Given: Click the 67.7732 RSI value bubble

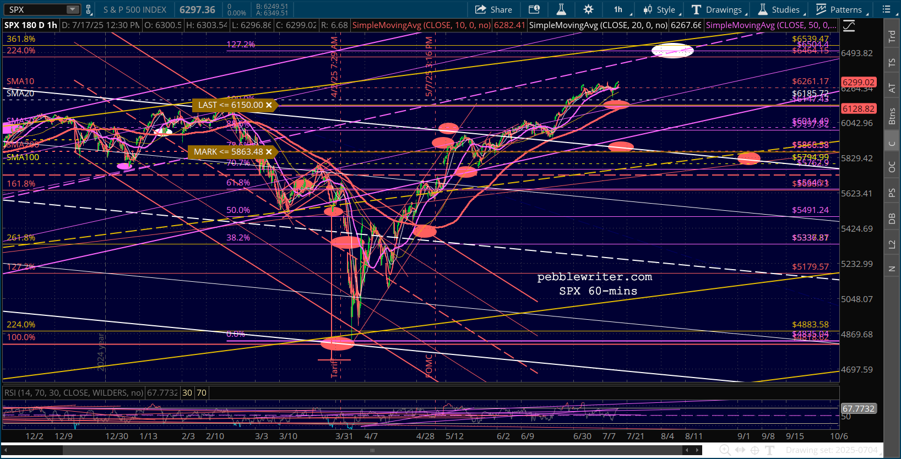Looking at the screenshot, I should 859,408.
